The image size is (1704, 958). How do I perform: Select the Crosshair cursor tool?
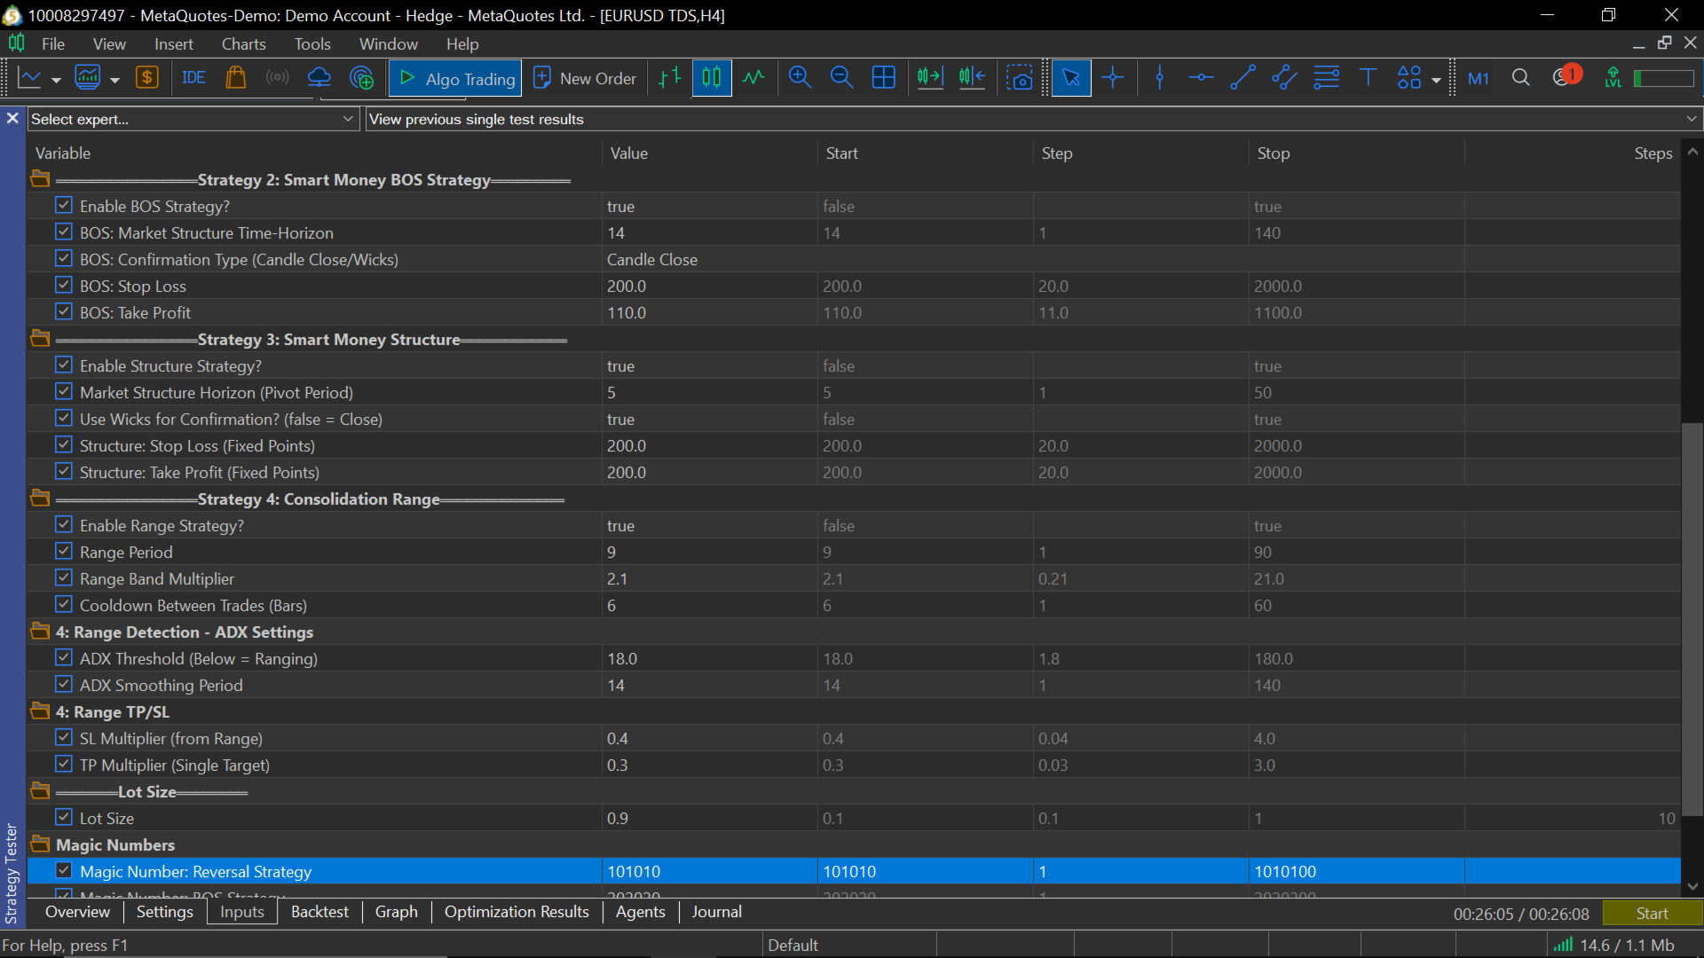[1113, 78]
